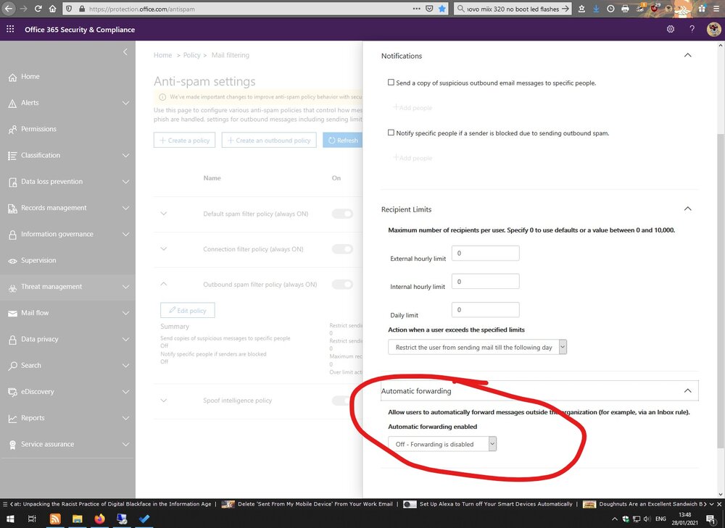Open help with the question mark icon
Screen dimensions: 725x528
tap(692, 29)
